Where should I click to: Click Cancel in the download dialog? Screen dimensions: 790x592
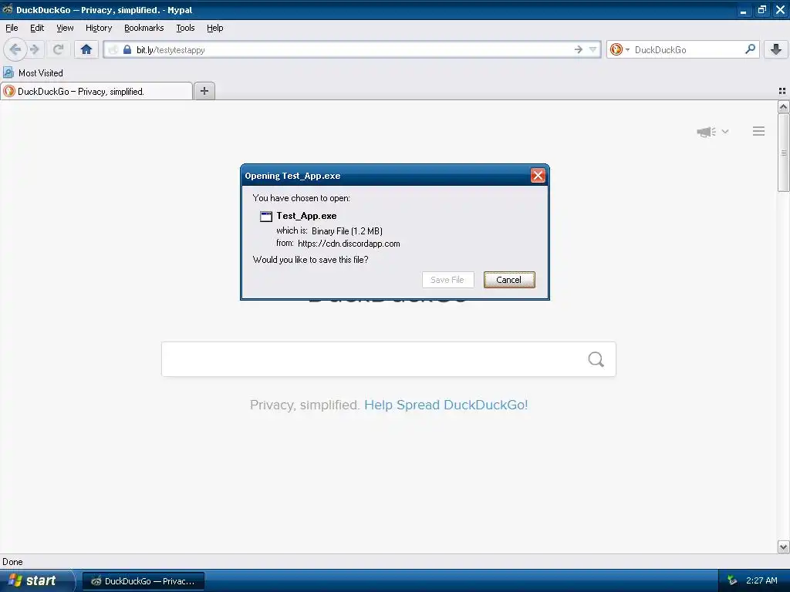[x=509, y=280]
